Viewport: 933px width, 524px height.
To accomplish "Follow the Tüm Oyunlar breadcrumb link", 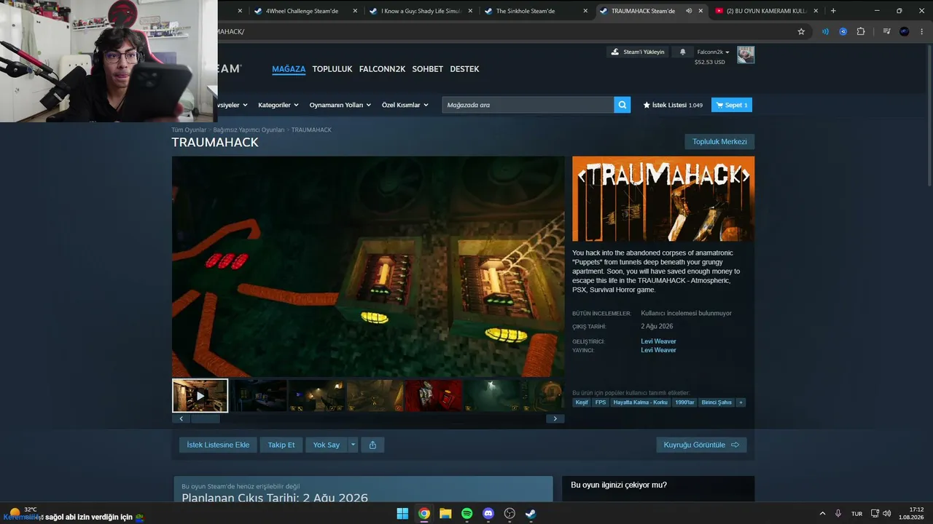I will (x=189, y=130).
